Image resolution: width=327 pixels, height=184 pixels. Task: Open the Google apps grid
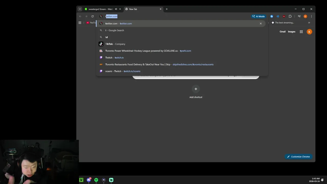tap(301, 32)
